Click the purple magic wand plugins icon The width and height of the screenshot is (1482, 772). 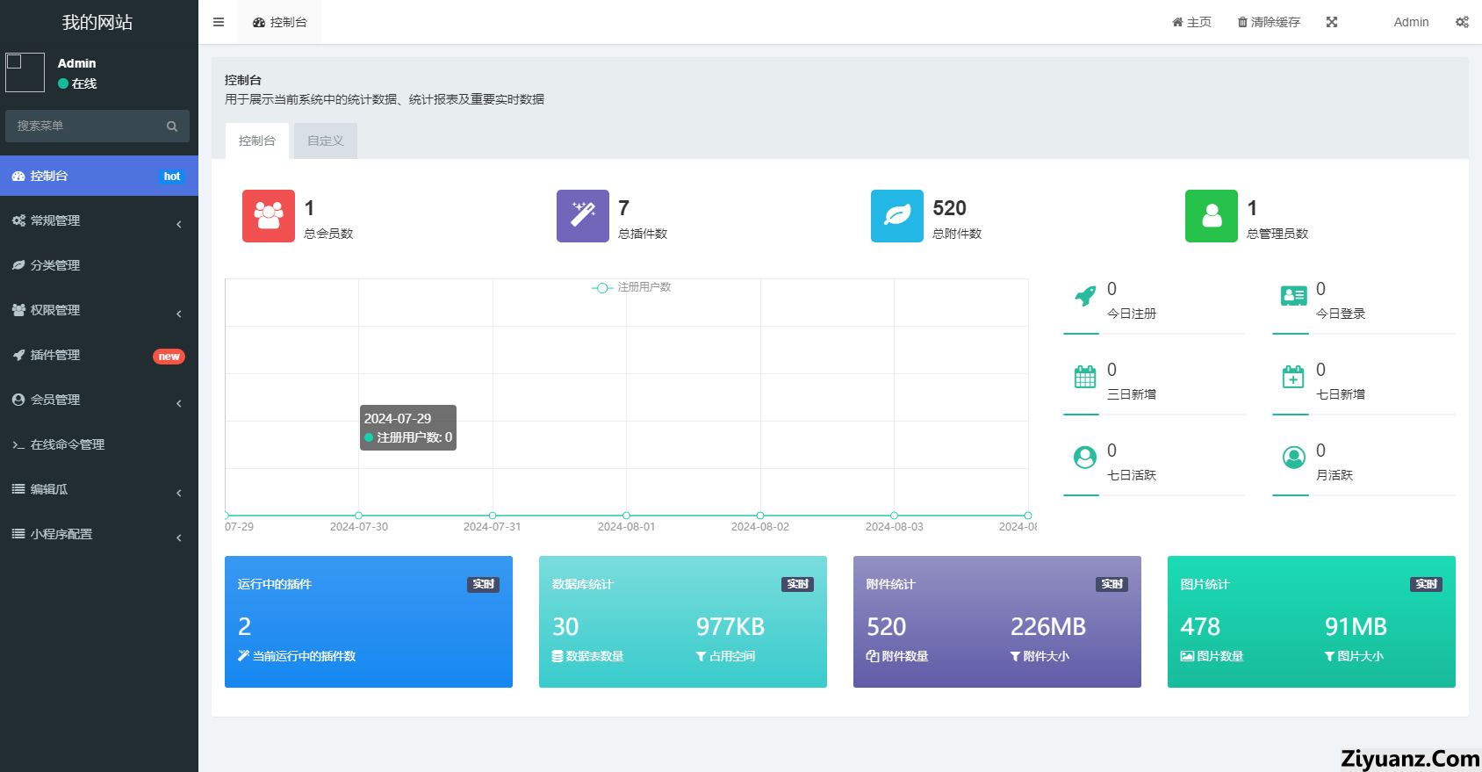tap(583, 216)
